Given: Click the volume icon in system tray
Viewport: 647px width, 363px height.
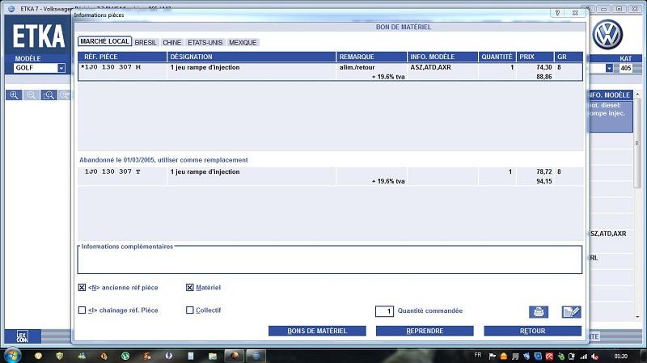Looking at the screenshot, I should tap(595, 357).
